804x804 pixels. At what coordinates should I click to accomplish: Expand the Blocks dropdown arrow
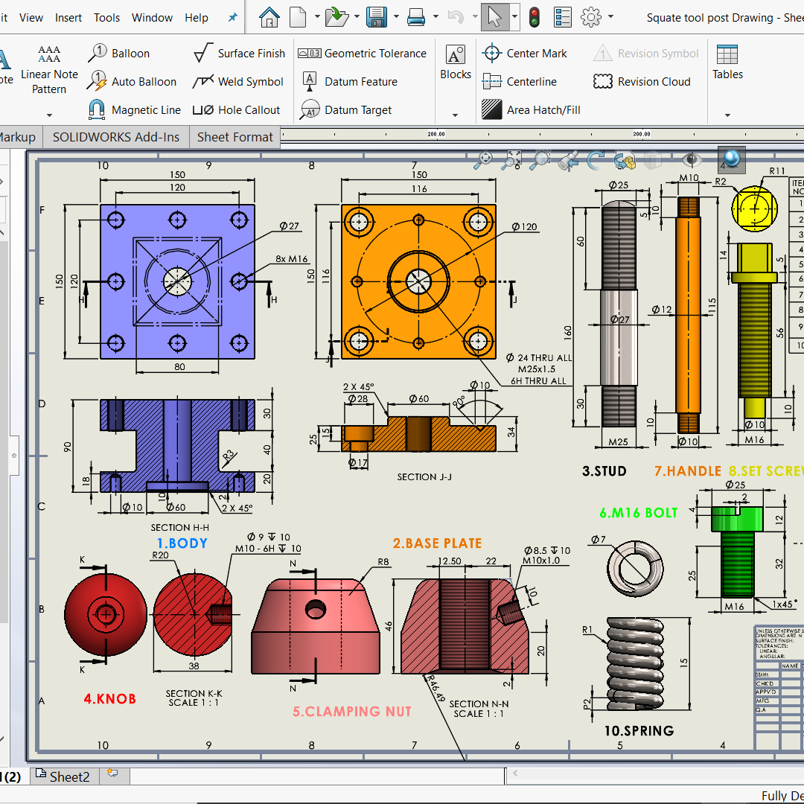[456, 115]
